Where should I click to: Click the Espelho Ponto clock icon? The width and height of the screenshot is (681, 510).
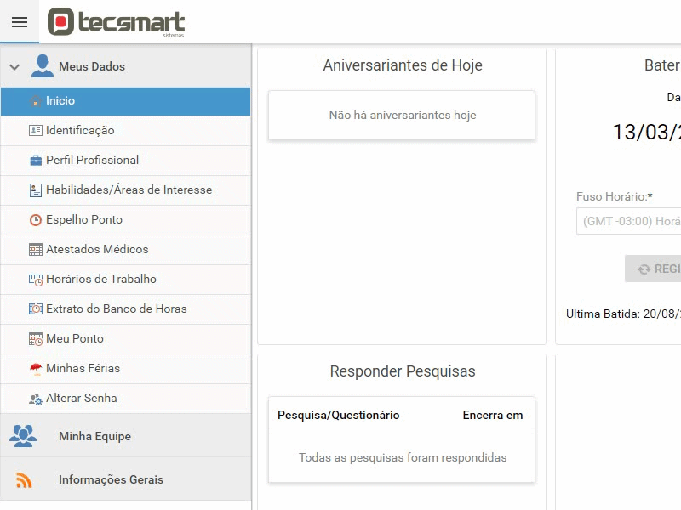[x=36, y=220]
